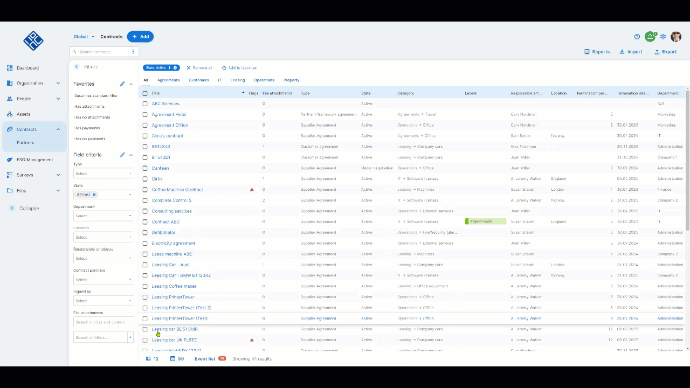Open the Contract partners filter dropdown
Screen dimensions: 690x388
coord(103,279)
